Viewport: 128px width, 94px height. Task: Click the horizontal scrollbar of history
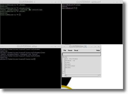pos(83,76)
